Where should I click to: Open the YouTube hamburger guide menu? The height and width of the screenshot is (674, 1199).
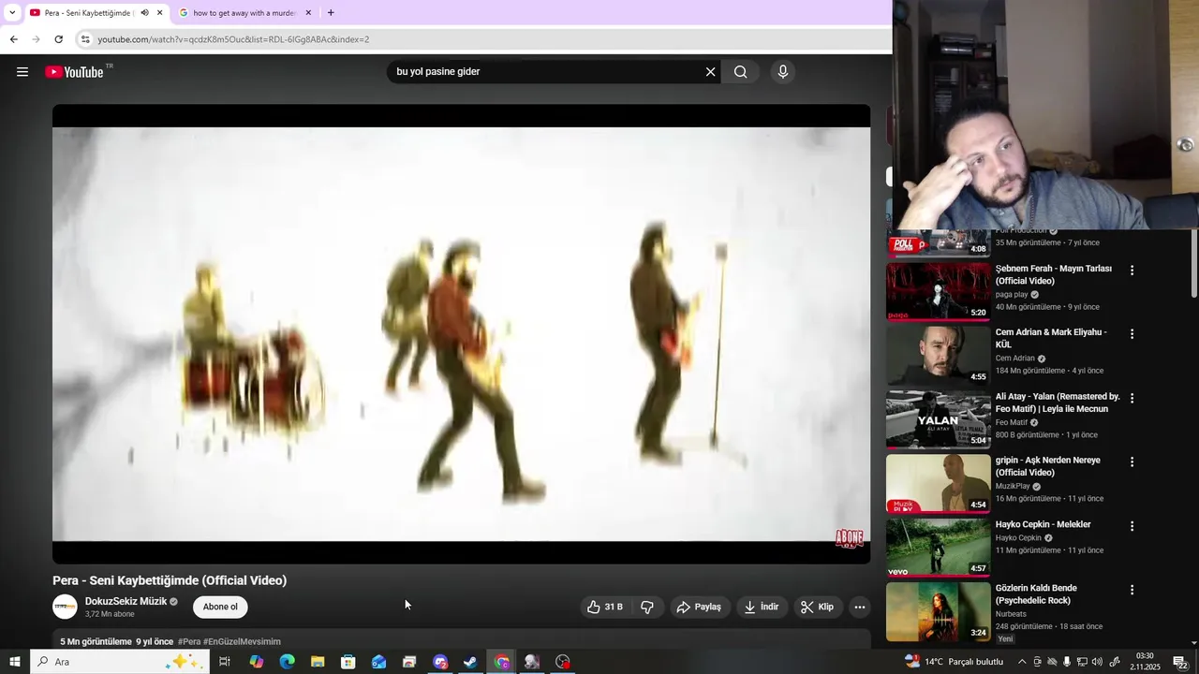(x=22, y=72)
